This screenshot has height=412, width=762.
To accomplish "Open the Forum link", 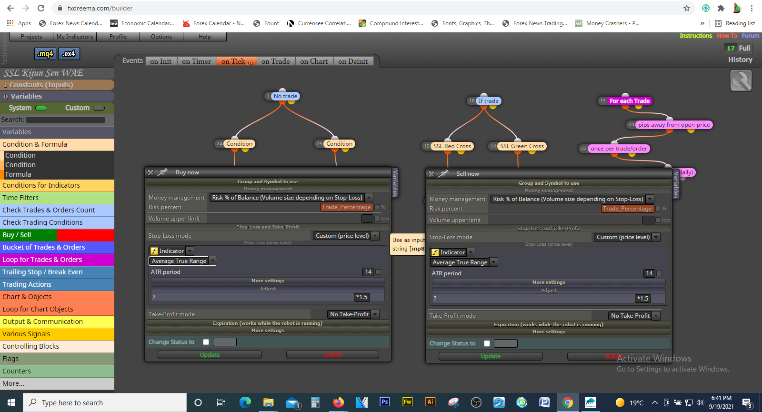I will coord(751,36).
